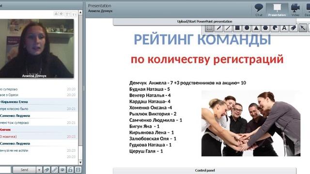Click the 'Рыхлюк Виктория - 2' line
This screenshot has height=174, width=310.
pyautogui.click(x=153, y=114)
